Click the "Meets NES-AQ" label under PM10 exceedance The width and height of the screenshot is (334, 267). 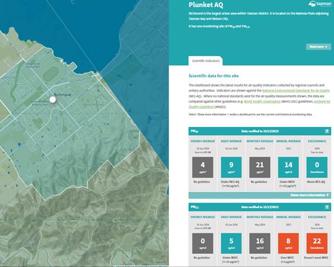pos(316,182)
